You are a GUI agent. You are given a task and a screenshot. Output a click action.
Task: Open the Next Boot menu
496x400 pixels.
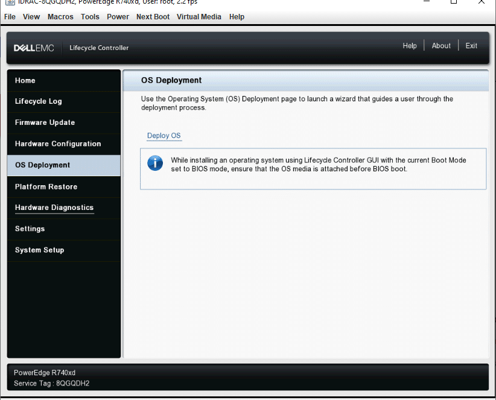coord(153,17)
